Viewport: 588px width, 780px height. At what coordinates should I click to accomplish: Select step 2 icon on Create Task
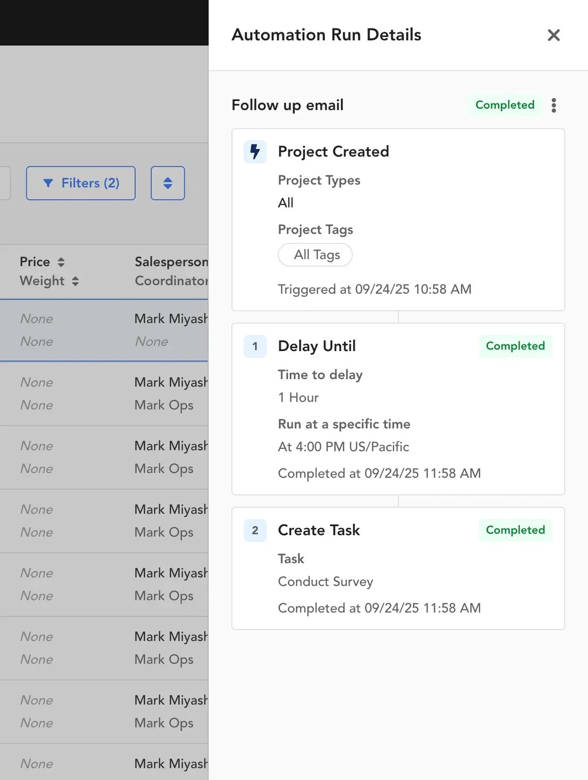tap(255, 530)
